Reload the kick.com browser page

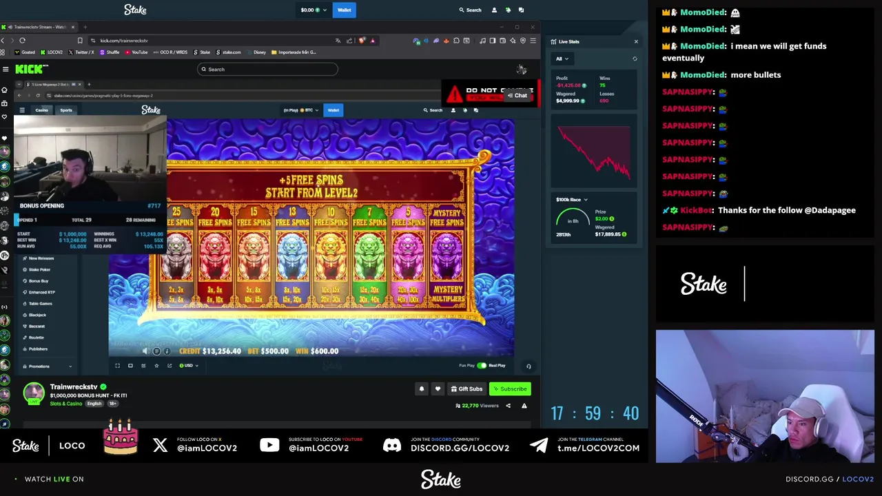point(22,41)
